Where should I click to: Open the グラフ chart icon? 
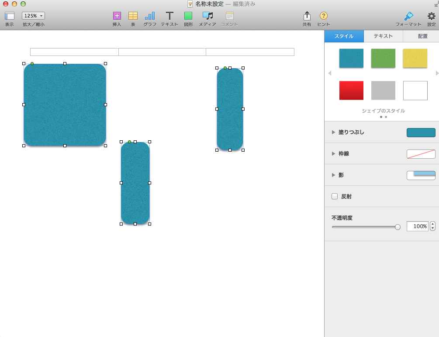(x=150, y=16)
